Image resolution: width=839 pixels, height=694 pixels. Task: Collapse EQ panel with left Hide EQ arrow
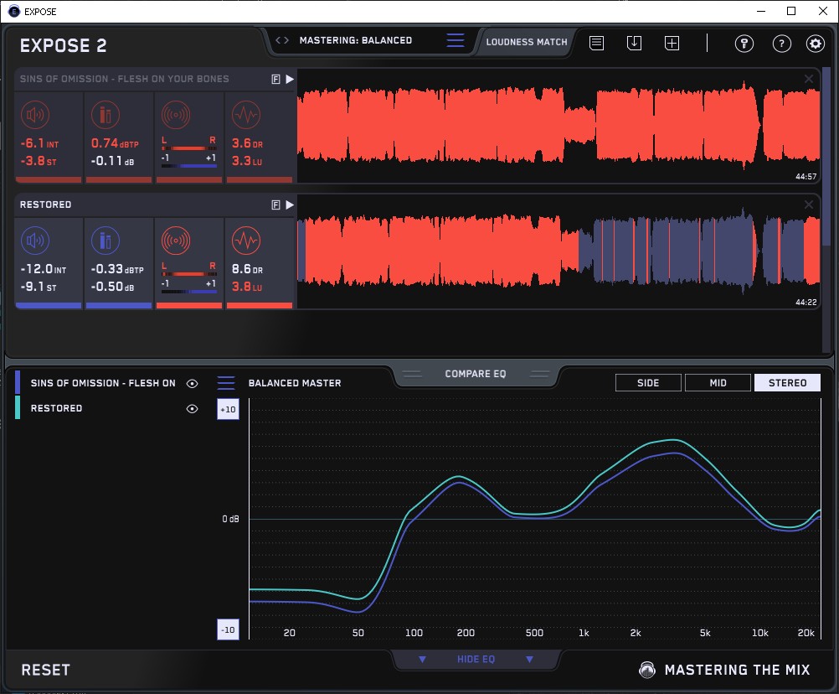[422, 659]
